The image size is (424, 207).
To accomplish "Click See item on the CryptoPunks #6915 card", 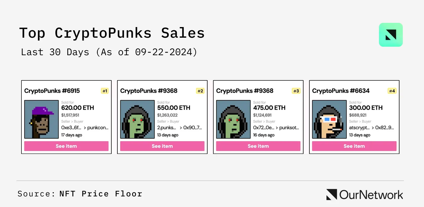I will (66, 146).
